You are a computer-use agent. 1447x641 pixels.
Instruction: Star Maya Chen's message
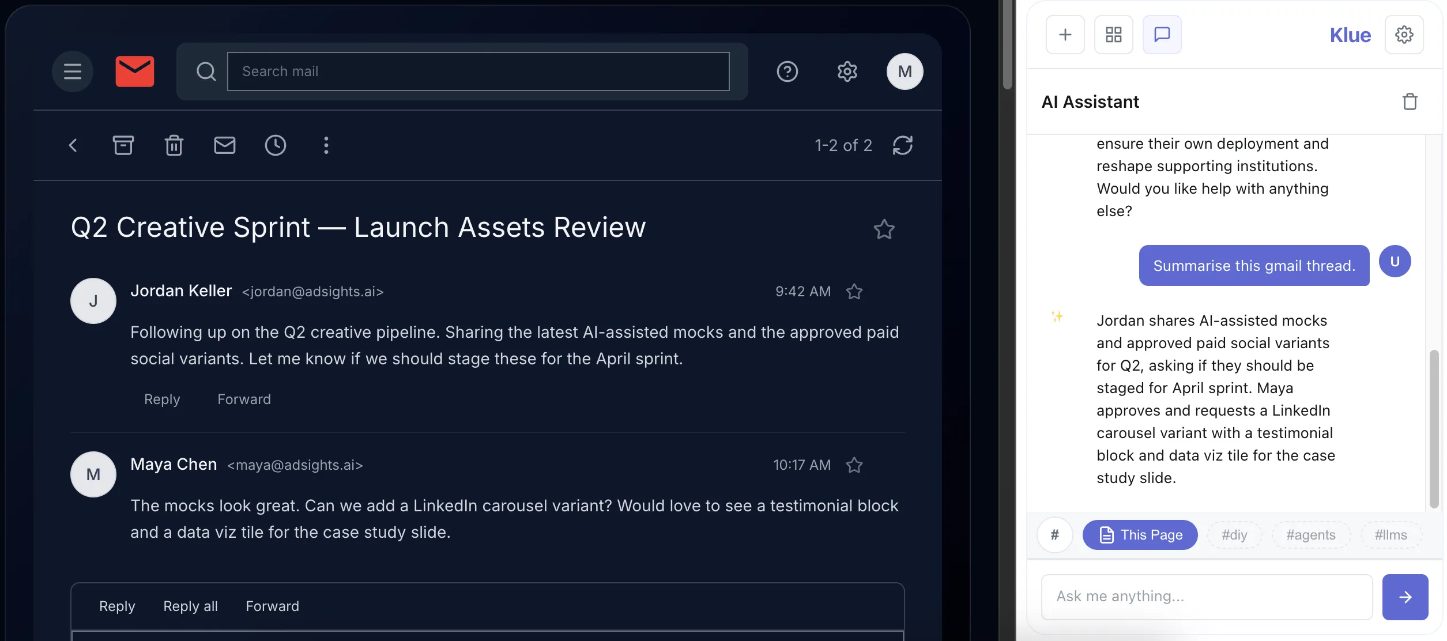click(x=854, y=465)
